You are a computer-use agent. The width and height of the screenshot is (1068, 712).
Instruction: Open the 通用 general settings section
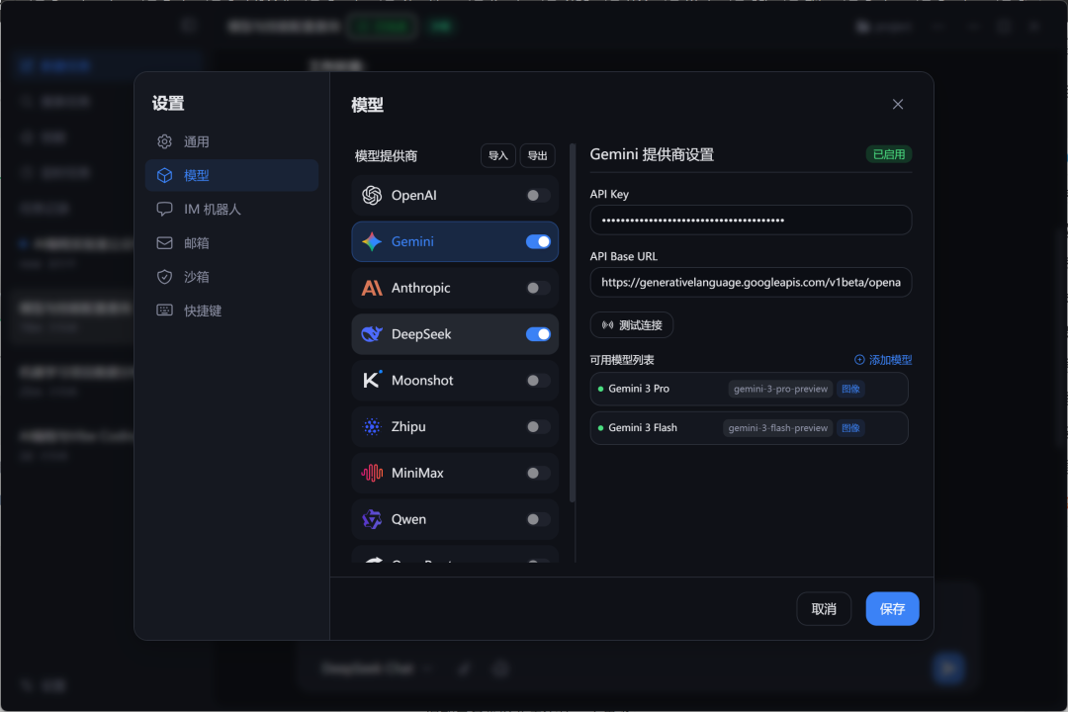point(231,141)
